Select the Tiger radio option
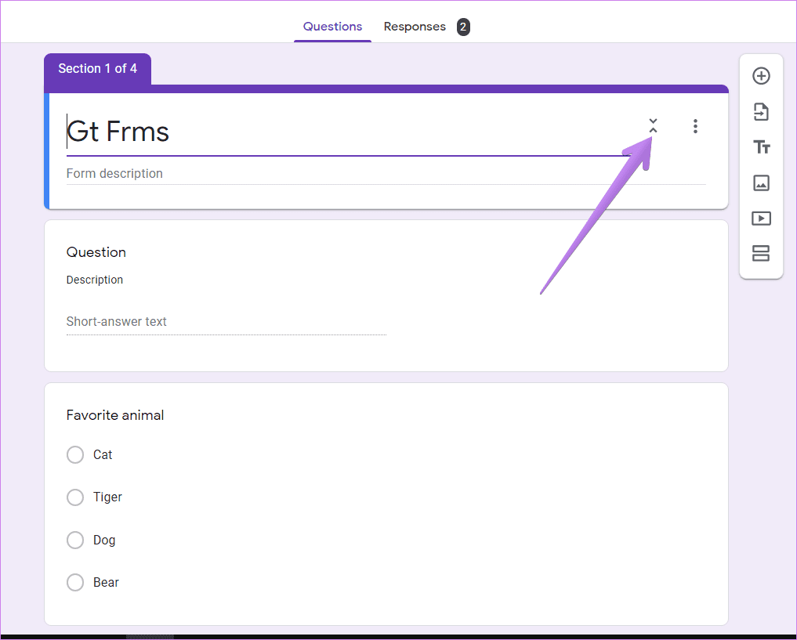797x640 pixels. point(75,497)
